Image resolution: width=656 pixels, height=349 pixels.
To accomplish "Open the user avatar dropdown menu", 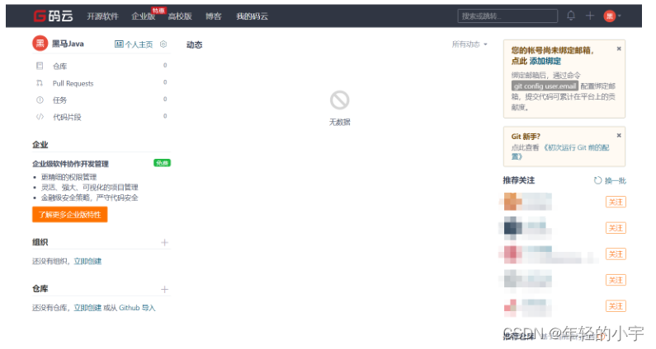I will 612,16.
